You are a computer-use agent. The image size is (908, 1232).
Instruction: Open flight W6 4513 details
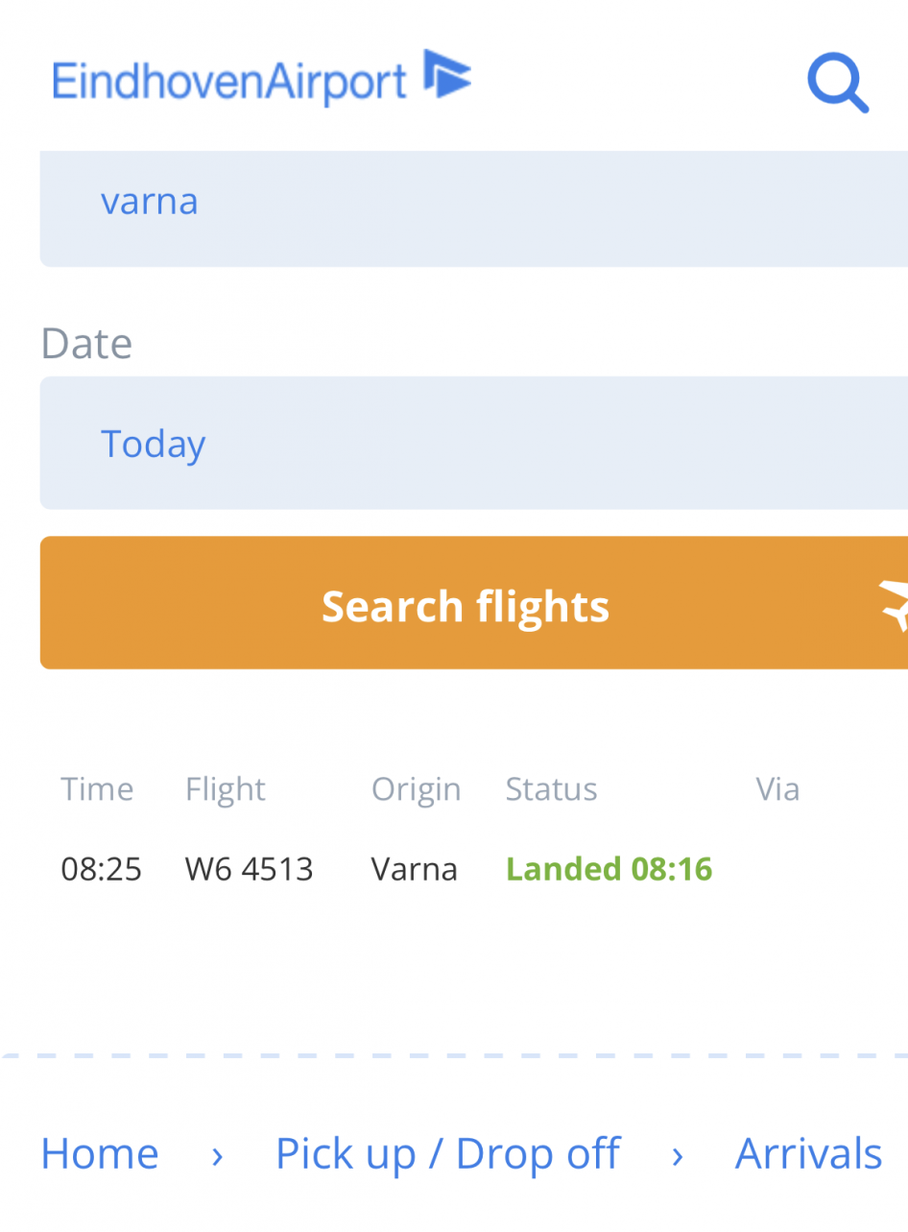[249, 869]
